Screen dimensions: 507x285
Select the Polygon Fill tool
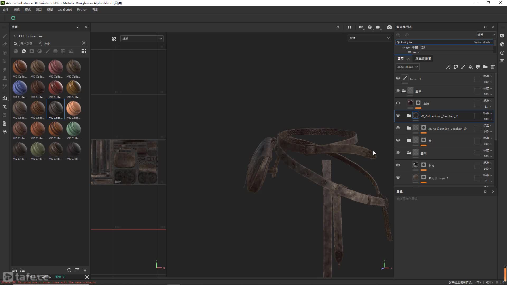click(5, 61)
